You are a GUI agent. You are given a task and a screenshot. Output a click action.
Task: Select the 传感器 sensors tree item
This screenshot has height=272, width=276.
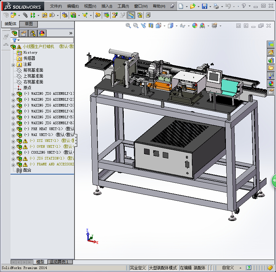point(29,58)
